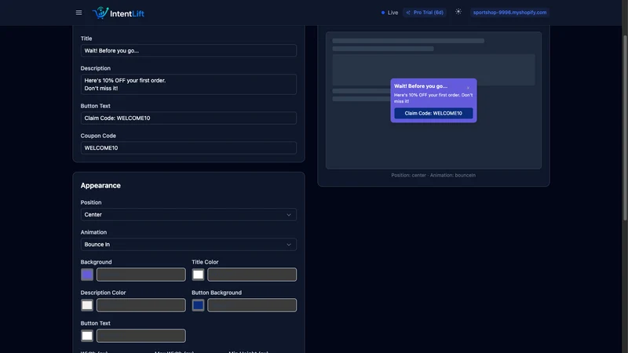Image resolution: width=628 pixels, height=353 pixels.
Task: Click the Position dropdown chevron arrow
Action: 289,215
